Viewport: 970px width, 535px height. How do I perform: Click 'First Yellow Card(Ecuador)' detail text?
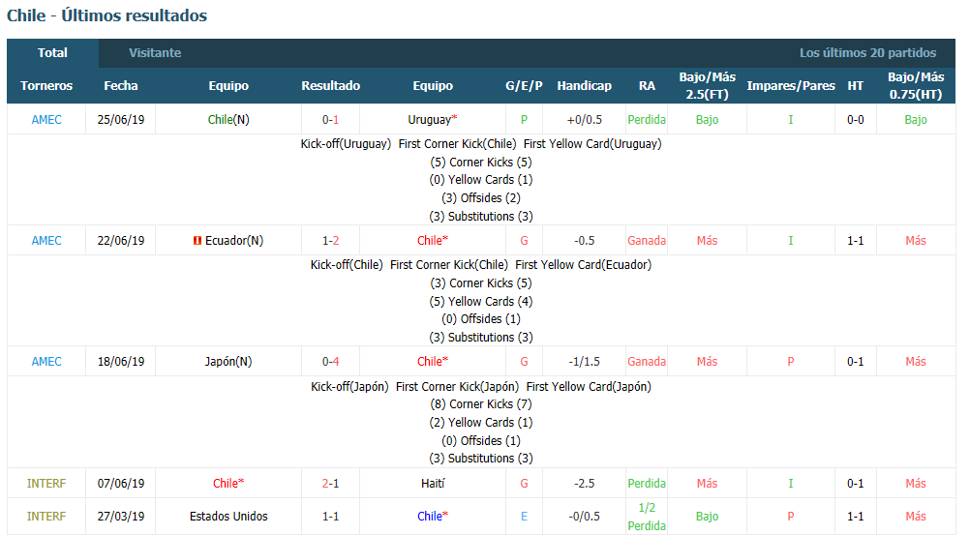(x=584, y=265)
